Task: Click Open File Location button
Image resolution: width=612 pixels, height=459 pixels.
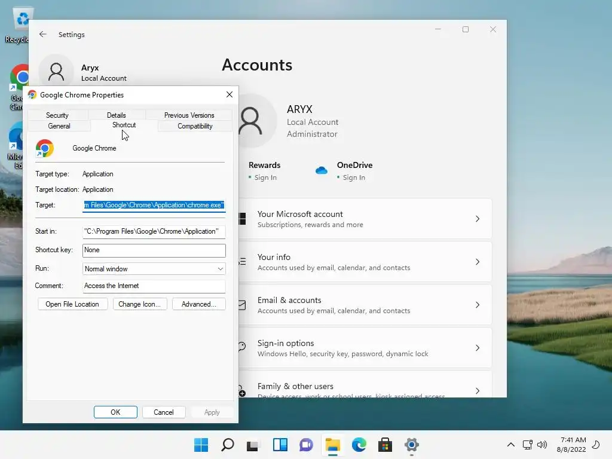Action: [72, 304]
